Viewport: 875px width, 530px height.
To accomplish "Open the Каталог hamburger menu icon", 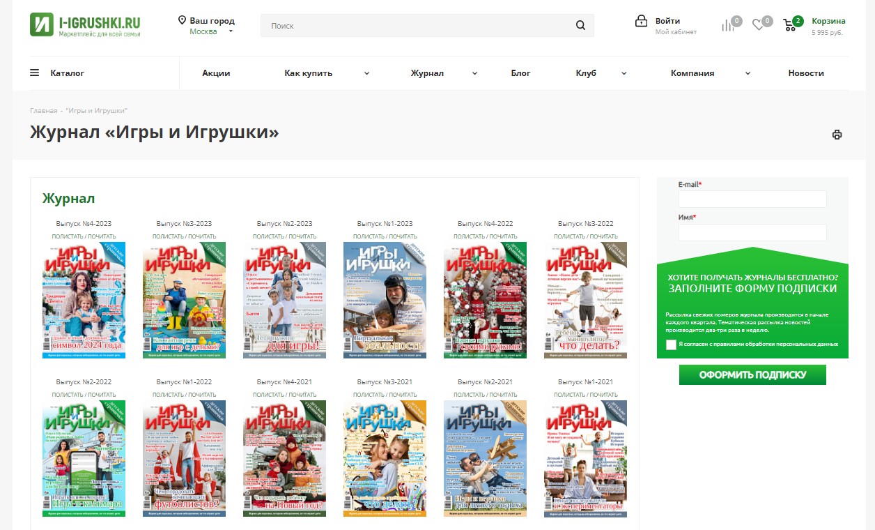I will pos(35,73).
